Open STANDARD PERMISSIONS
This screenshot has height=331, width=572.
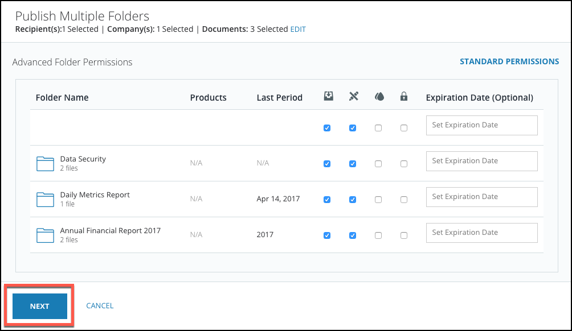[509, 61]
